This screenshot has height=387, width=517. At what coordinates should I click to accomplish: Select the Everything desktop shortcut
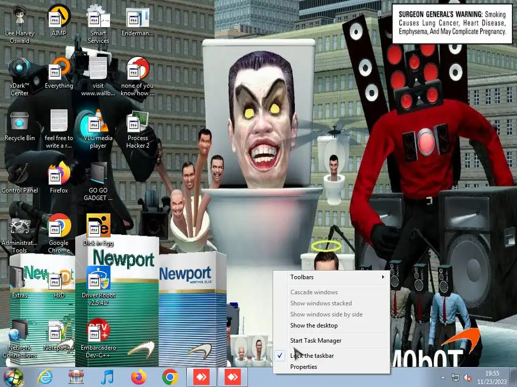pos(59,73)
